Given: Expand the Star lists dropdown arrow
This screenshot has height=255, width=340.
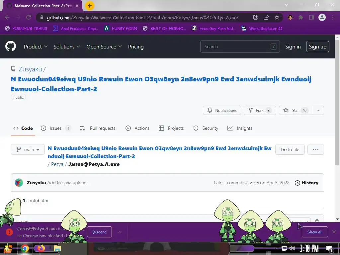Looking at the screenshot, I should pyautogui.click(x=318, y=110).
